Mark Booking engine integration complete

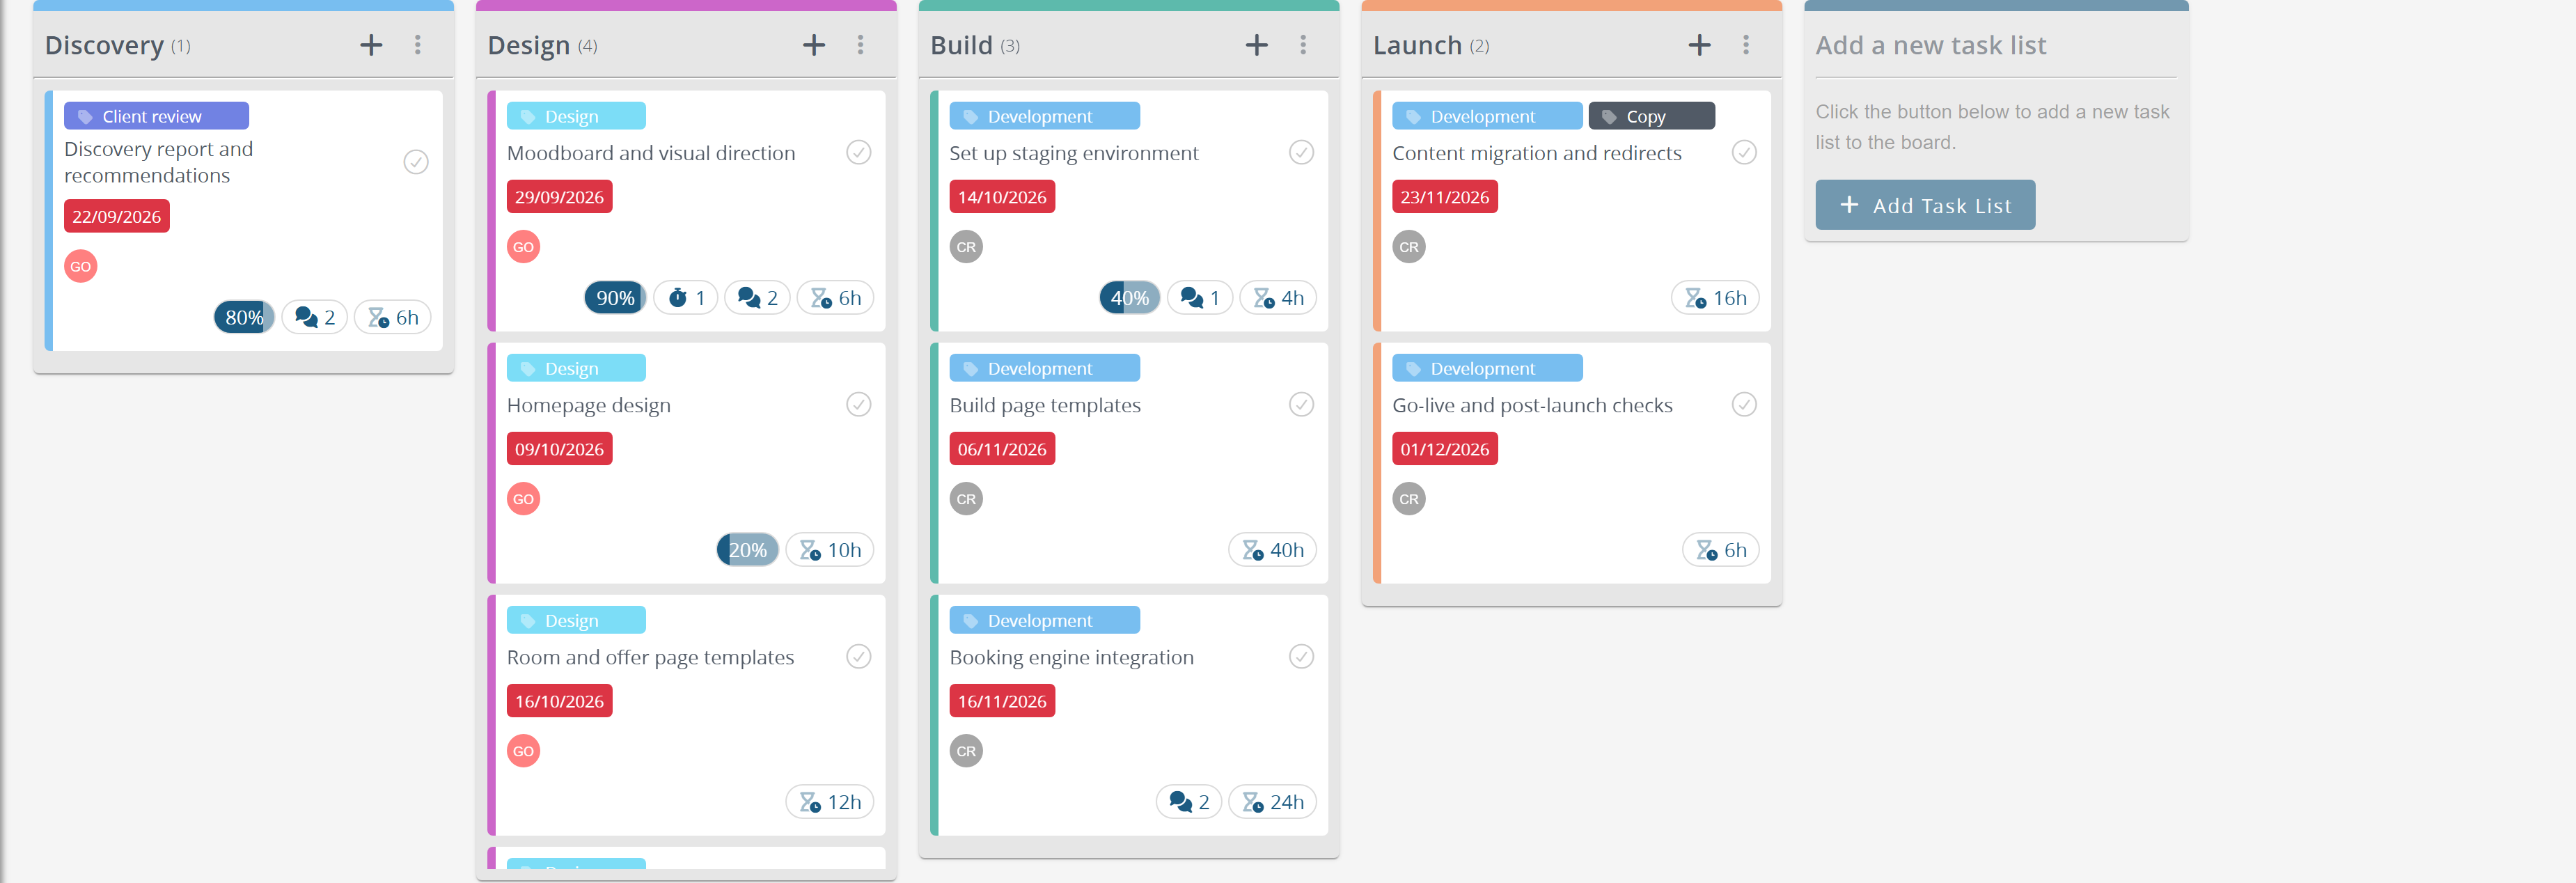pyautogui.click(x=1301, y=656)
